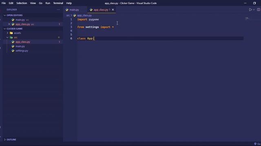Open the Terminal menu
This screenshot has height=146, width=261.
click(58, 3)
